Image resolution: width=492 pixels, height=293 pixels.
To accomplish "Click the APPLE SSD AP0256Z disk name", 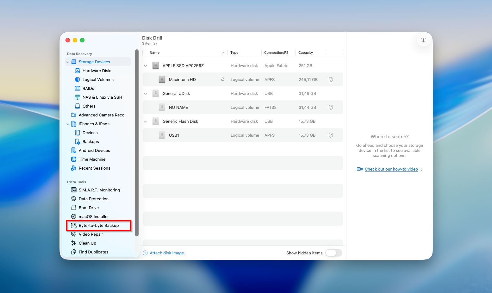I will (x=183, y=65).
